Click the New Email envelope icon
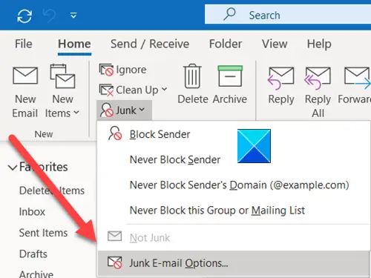This screenshot has height=278, width=371. tap(25, 76)
